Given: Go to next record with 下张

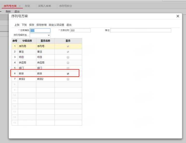Looking at the screenshot, I should (x=24, y=25).
